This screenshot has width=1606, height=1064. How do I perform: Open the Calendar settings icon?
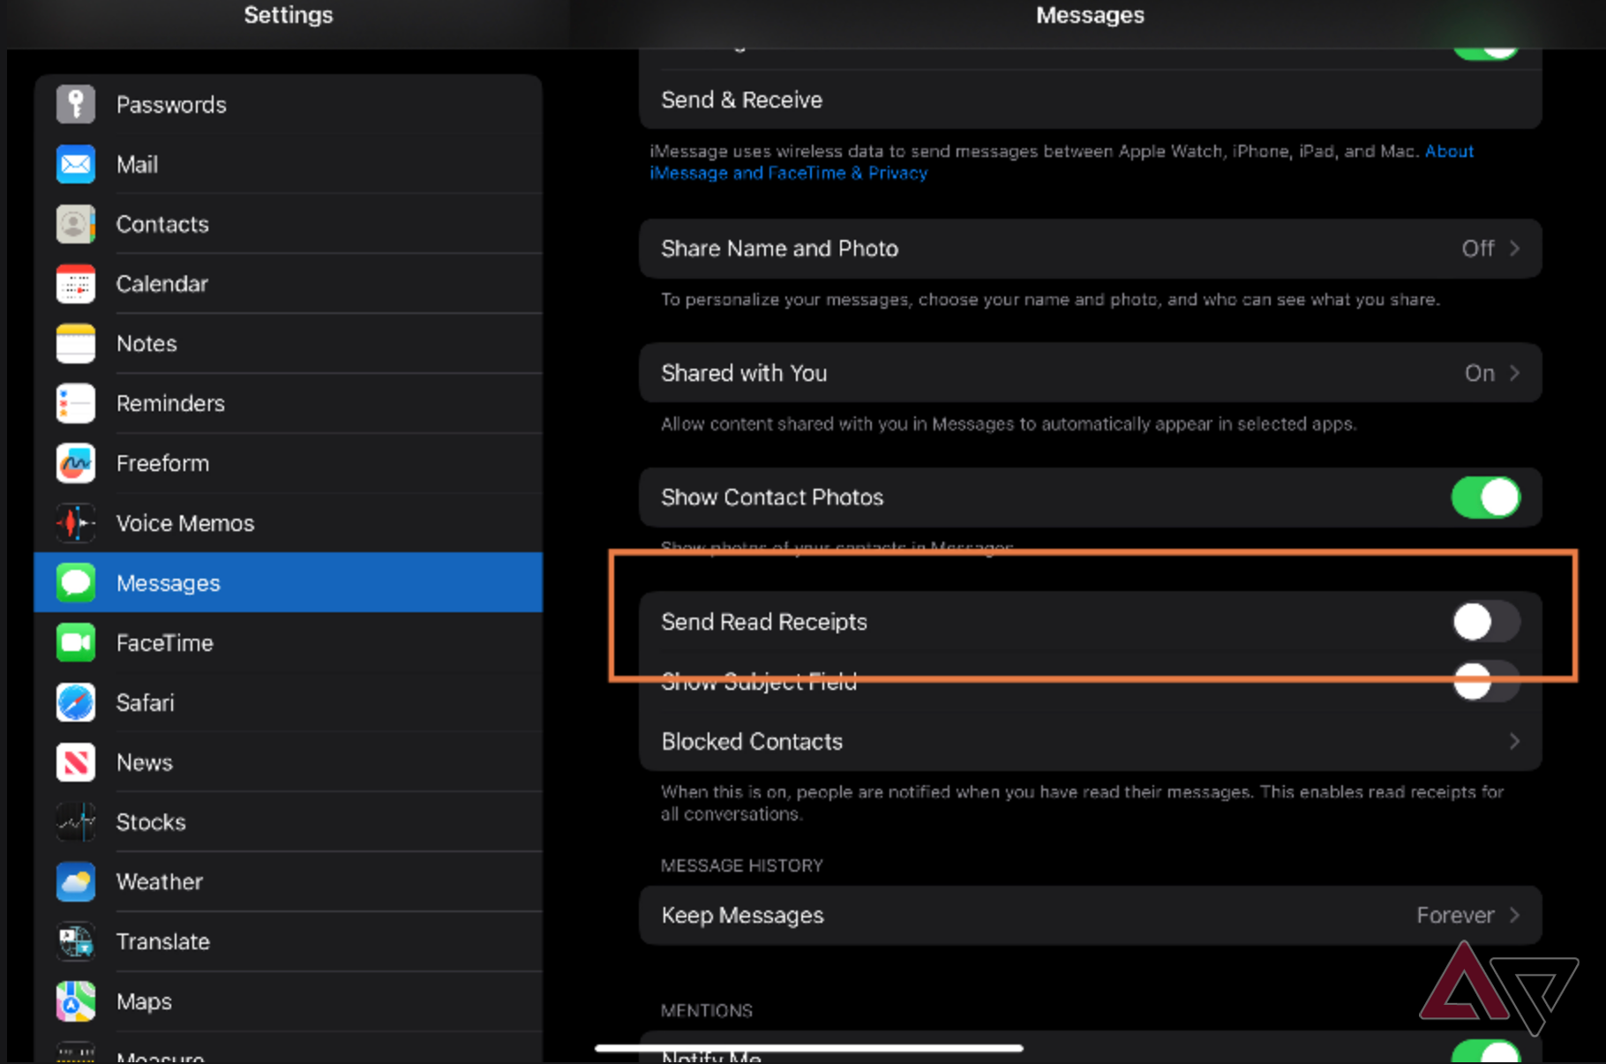(75, 283)
